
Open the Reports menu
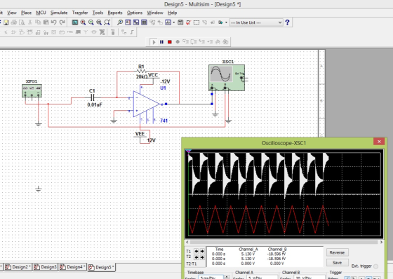pyautogui.click(x=115, y=13)
